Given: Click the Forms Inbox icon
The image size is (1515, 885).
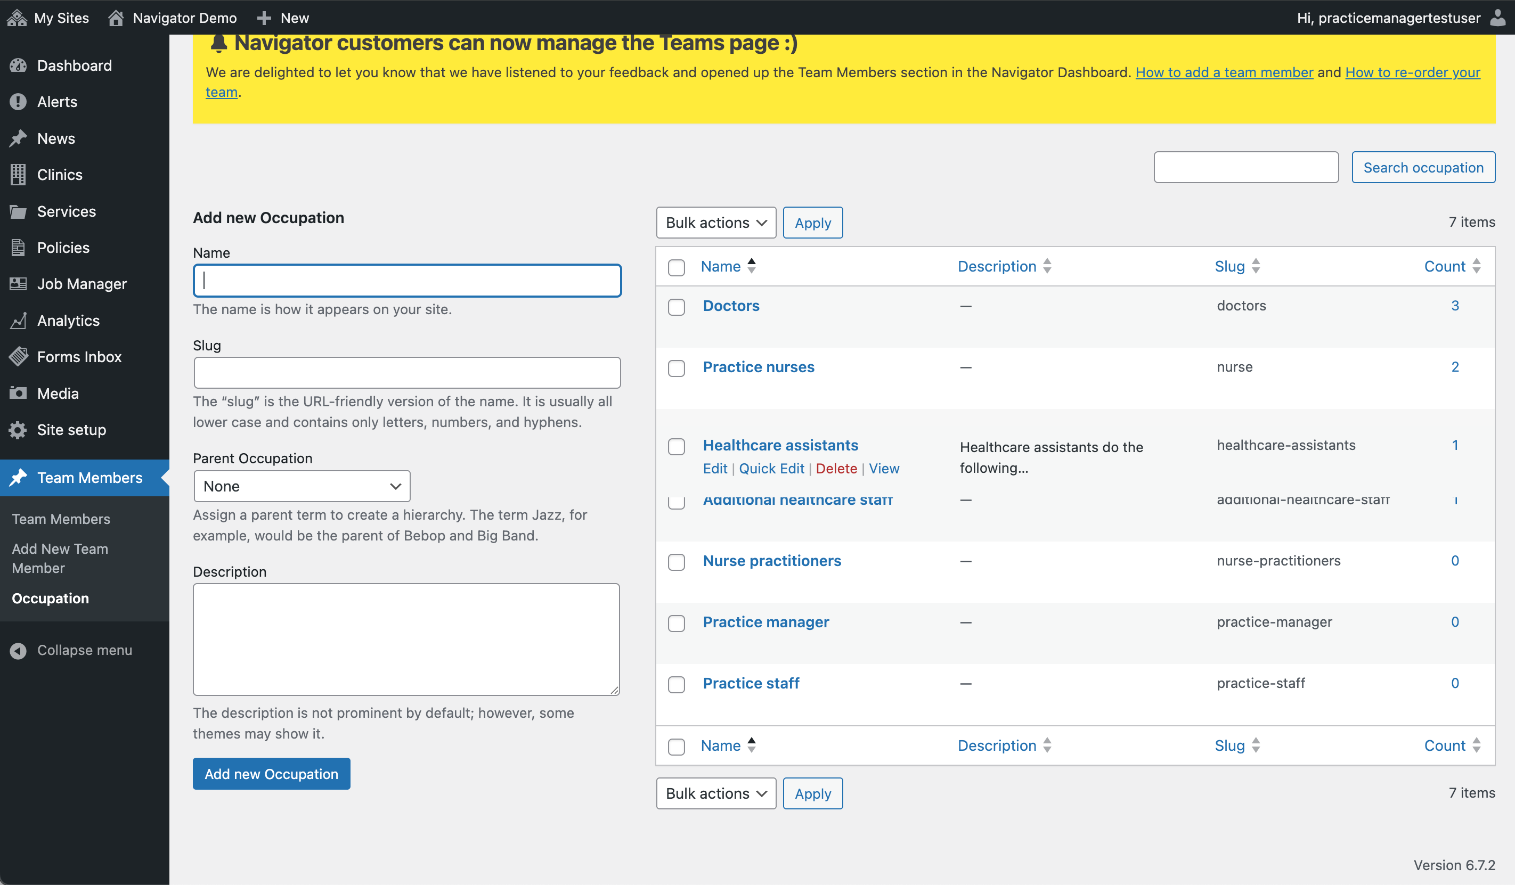Looking at the screenshot, I should [18, 356].
